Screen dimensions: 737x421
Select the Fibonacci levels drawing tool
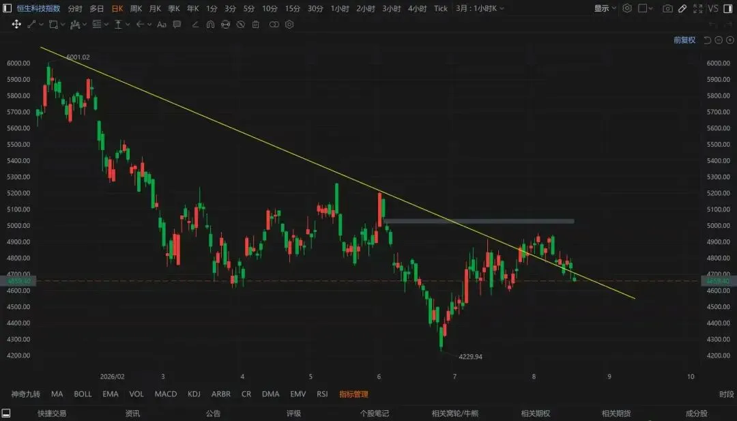pyautogui.click(x=97, y=25)
